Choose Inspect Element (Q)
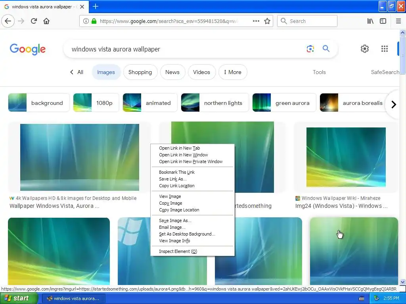 pos(192,251)
